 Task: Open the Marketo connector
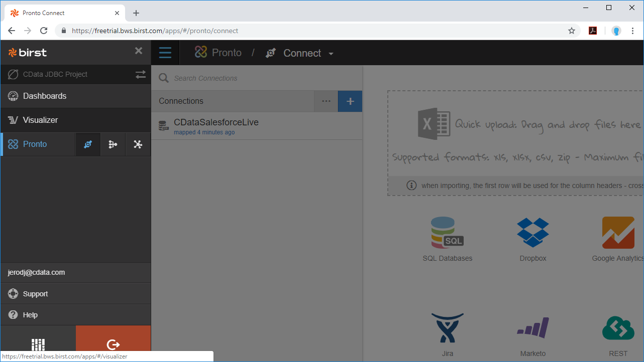point(532,328)
